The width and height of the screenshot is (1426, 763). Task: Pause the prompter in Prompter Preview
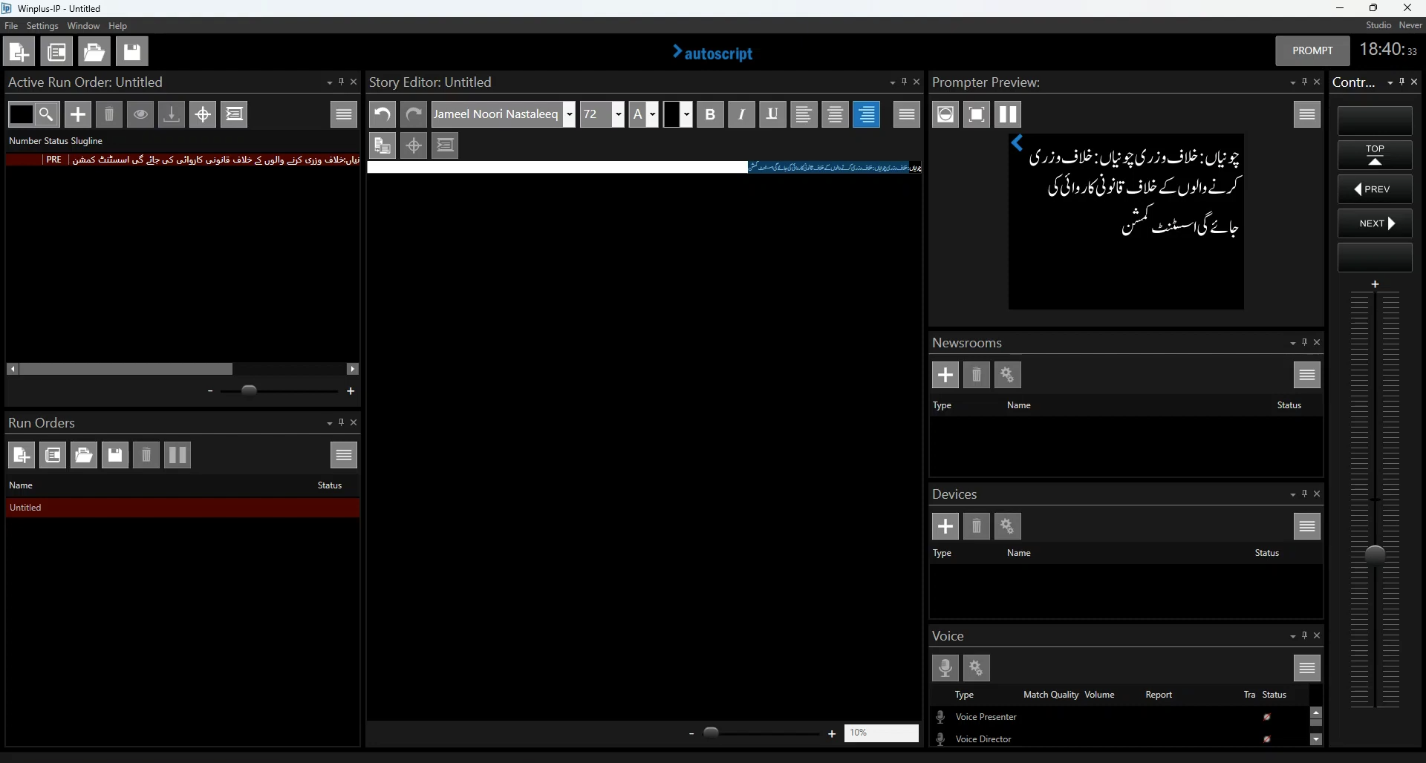tap(1006, 114)
